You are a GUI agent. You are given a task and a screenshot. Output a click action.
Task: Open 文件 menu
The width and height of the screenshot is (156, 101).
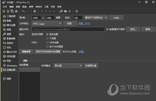(x=5, y=7)
